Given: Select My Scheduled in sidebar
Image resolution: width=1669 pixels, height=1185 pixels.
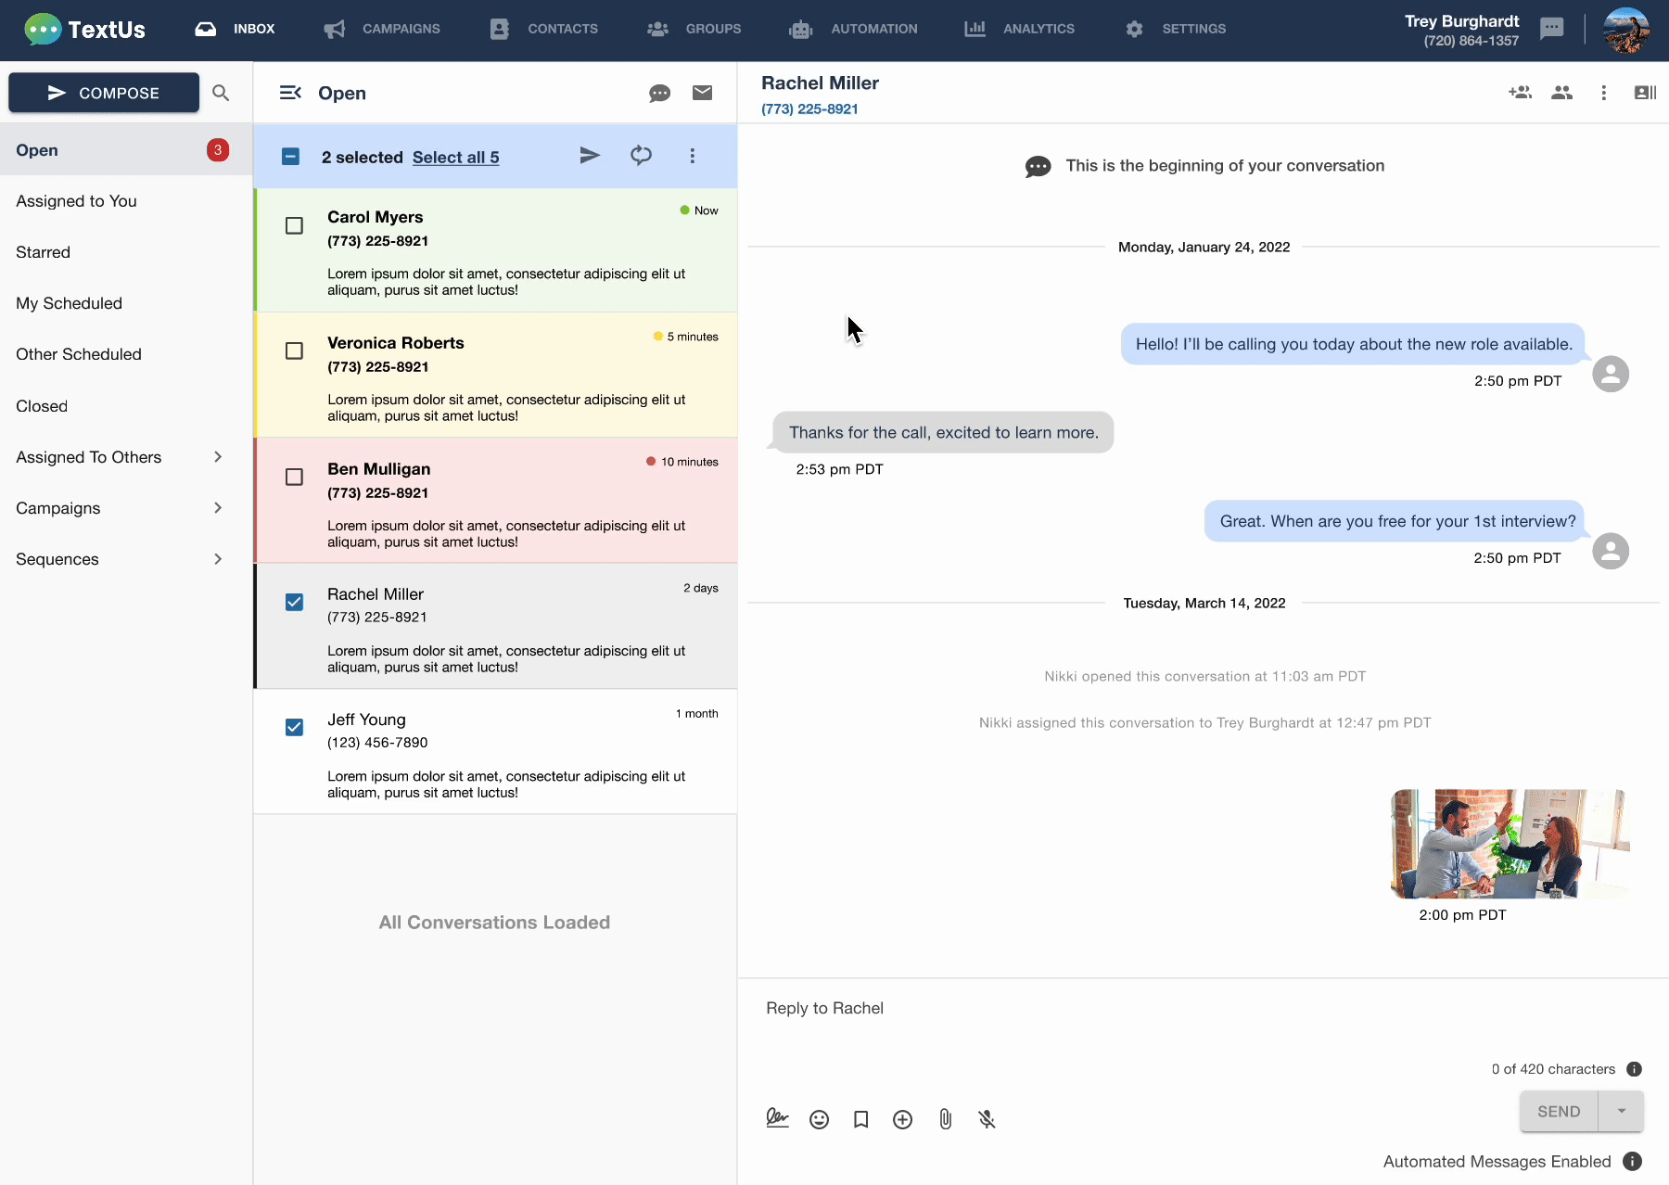Looking at the screenshot, I should pyautogui.click(x=126, y=303).
